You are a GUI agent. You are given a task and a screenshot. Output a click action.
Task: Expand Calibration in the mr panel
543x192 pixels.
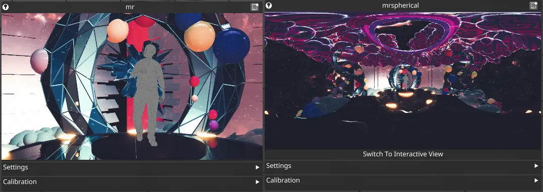(132, 181)
